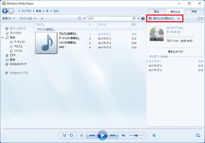
Task: Click ディスク 1 (15:59) heading
Action: point(158,57)
